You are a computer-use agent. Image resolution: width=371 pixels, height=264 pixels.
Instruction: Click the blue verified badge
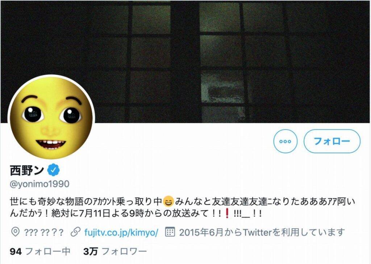coord(54,170)
